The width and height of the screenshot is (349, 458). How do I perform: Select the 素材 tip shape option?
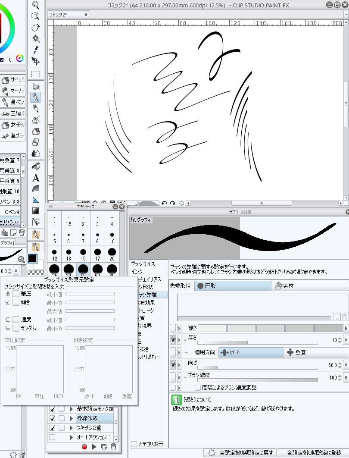[310, 285]
